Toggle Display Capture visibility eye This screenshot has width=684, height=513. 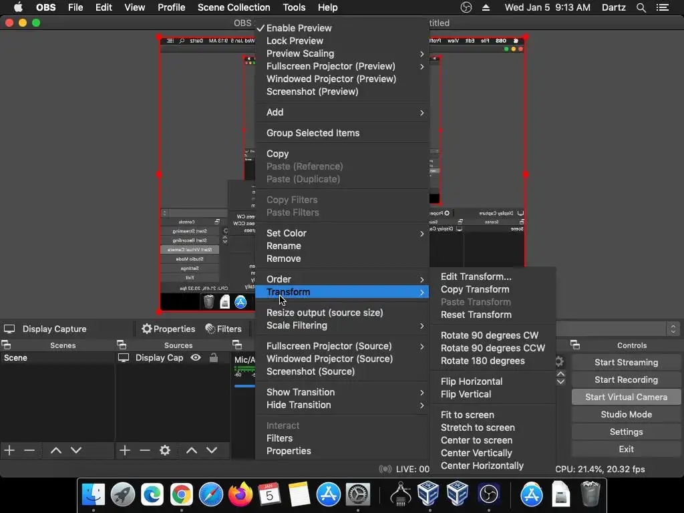[196, 358]
